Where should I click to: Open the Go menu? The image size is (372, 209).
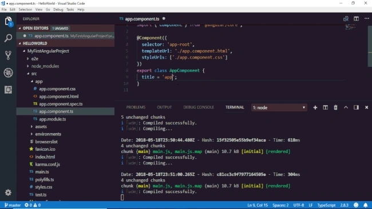(48, 10)
